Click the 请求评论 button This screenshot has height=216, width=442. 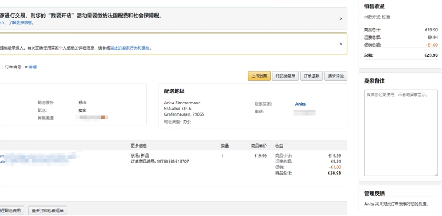[336, 76]
